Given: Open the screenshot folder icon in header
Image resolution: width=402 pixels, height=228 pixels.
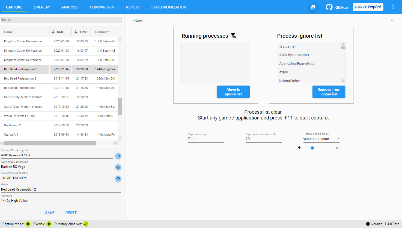Looking at the screenshot, I should [x=313, y=7].
